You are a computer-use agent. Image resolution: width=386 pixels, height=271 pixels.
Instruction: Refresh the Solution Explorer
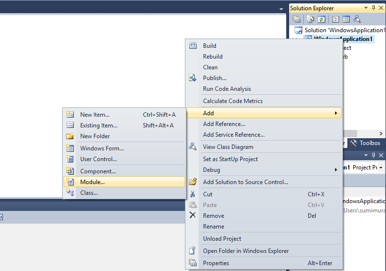[321, 19]
